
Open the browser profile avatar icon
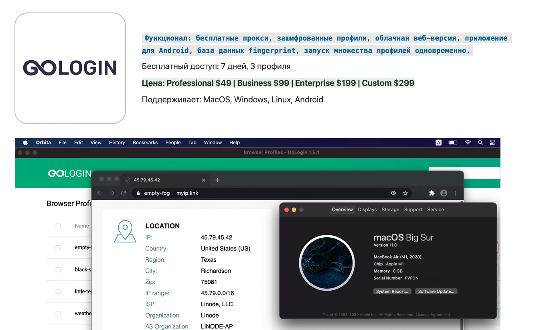click(444, 193)
